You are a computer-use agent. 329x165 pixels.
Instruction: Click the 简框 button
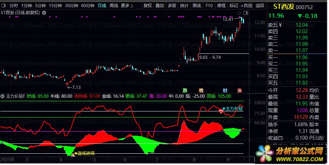point(221,6)
